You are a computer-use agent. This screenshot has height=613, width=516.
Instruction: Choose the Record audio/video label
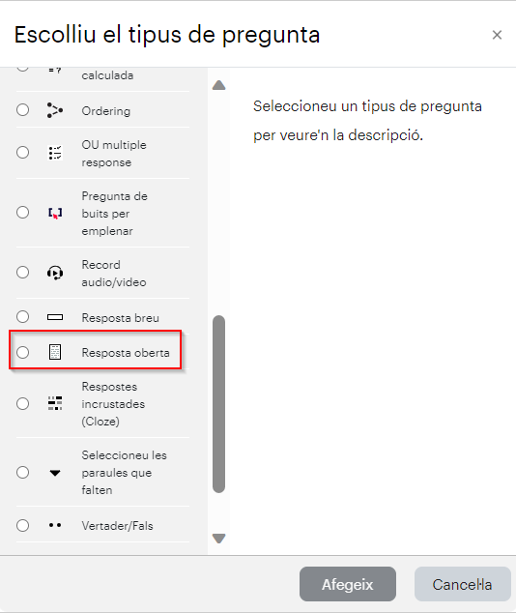[114, 274]
